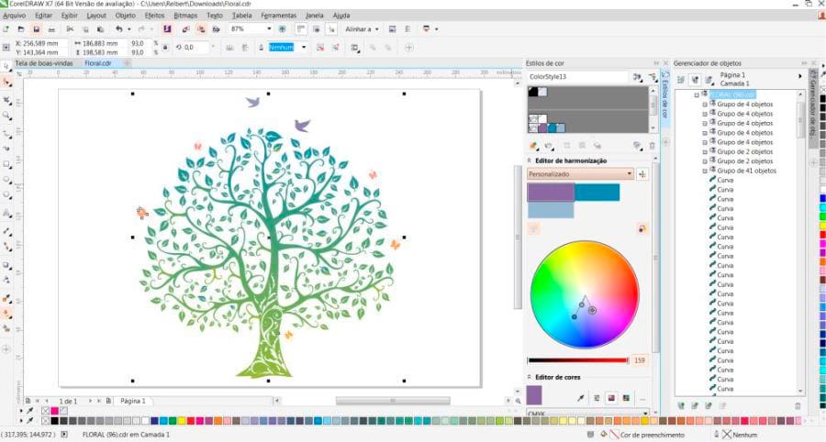826x442 pixels.
Task: Click the Publish to PDF icon
Action: click(216, 29)
